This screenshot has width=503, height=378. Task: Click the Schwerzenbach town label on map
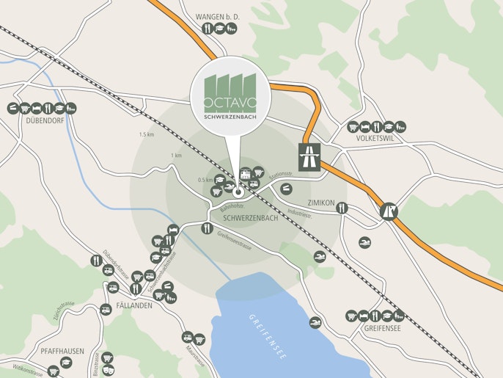pyautogui.click(x=251, y=218)
